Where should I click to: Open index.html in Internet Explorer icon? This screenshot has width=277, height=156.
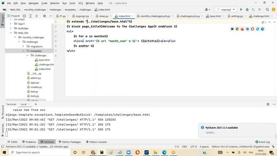point(258,29)
